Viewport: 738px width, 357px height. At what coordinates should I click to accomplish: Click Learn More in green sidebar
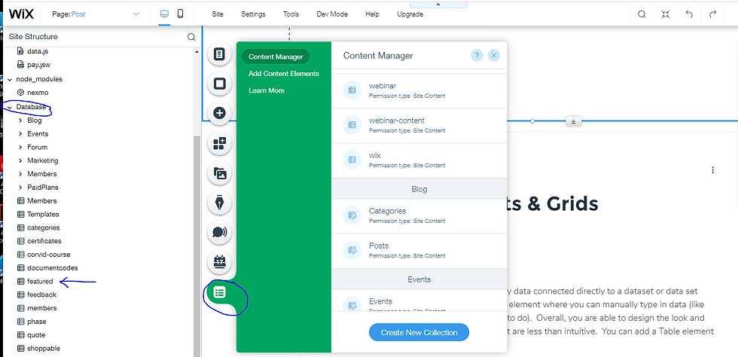click(x=267, y=90)
